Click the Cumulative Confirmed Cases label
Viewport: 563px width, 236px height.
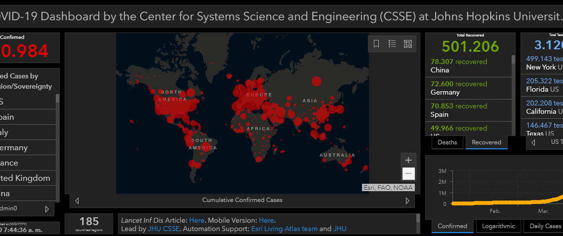tap(242, 200)
